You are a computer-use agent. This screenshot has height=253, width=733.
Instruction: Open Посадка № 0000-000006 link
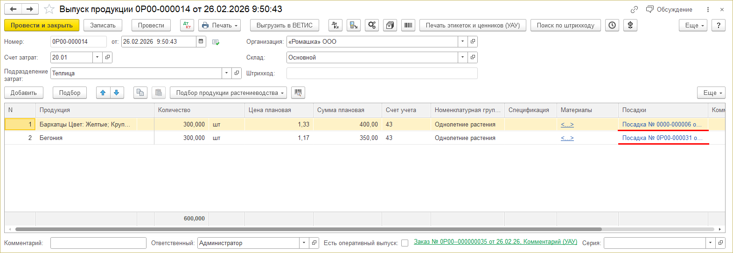click(662, 124)
